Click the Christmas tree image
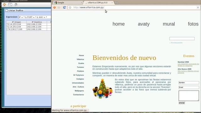The height and width of the screenshot is (113, 201). click(x=103, y=89)
